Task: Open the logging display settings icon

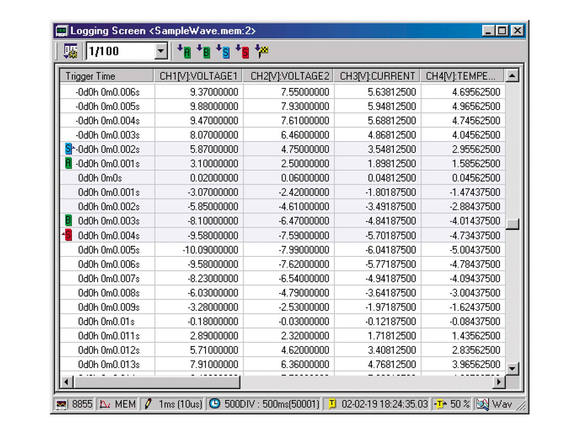Action: [x=70, y=51]
